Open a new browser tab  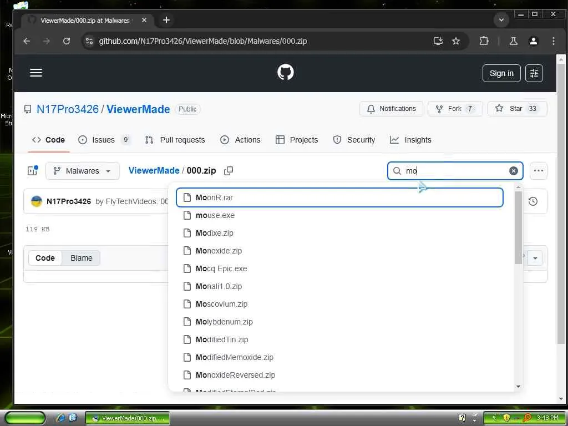click(166, 20)
